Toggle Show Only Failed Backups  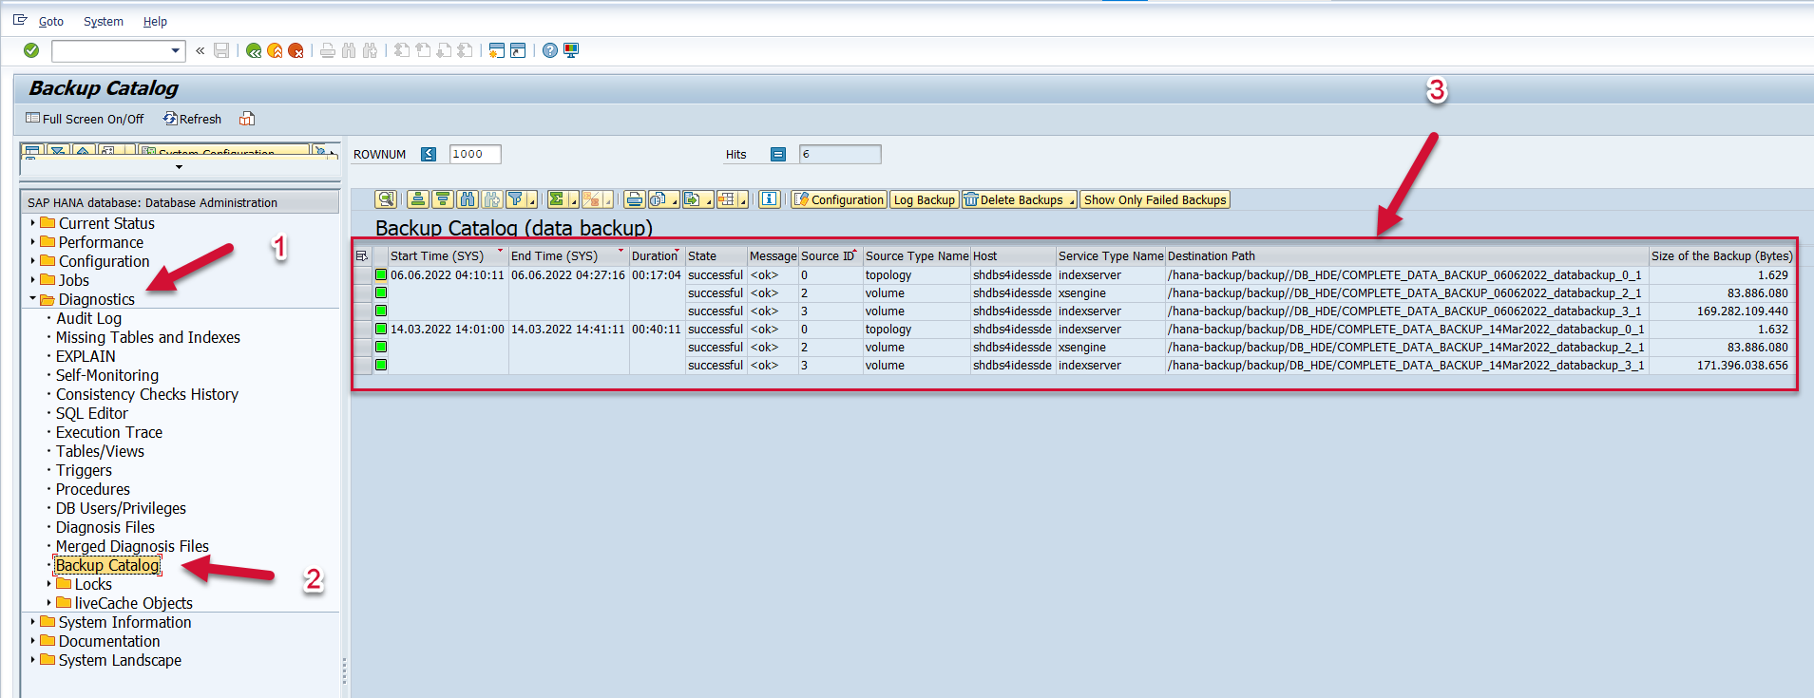pyautogui.click(x=1155, y=199)
